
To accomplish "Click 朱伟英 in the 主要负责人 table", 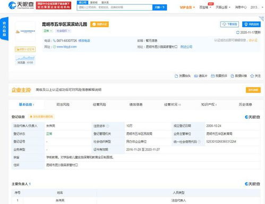I will pyautogui.click(x=60, y=200).
